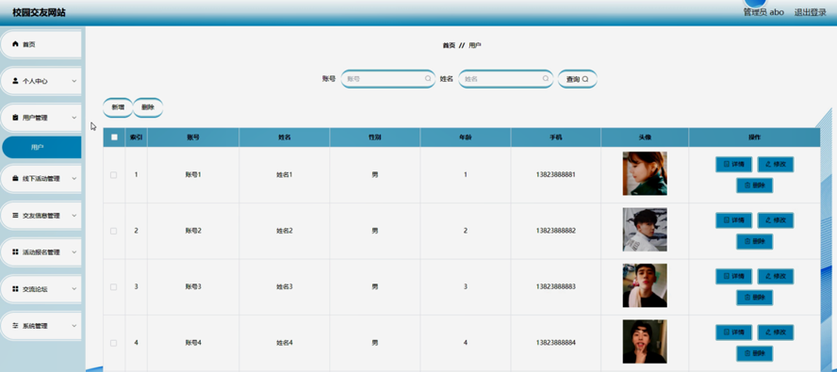This screenshot has width=837, height=372.
Task: Open 详情 for 账号1 row
Action: 733,165
